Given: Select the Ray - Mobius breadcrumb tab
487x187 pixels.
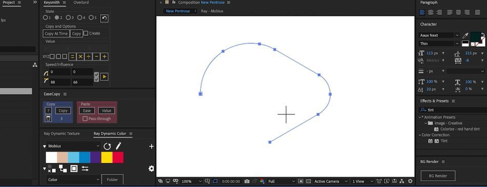Looking at the screenshot, I should pyautogui.click(x=212, y=11).
